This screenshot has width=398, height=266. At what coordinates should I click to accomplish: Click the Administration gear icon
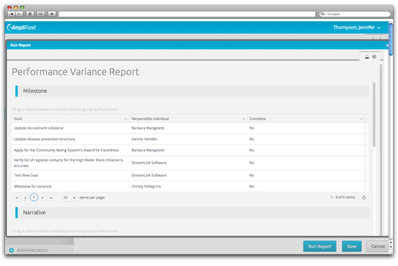click(x=12, y=250)
